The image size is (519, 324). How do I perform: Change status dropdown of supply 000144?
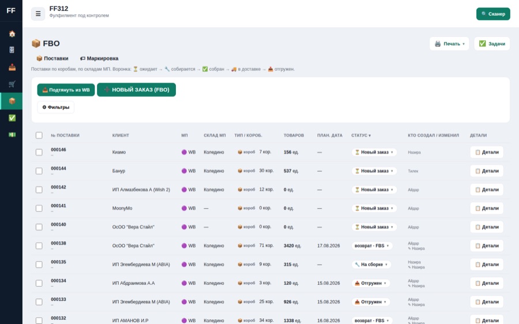pos(374,171)
